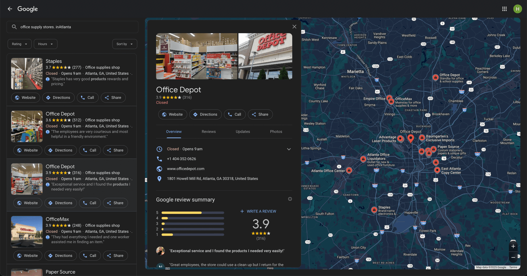
Task: Switch to the Overview tab
Action: click(x=174, y=132)
